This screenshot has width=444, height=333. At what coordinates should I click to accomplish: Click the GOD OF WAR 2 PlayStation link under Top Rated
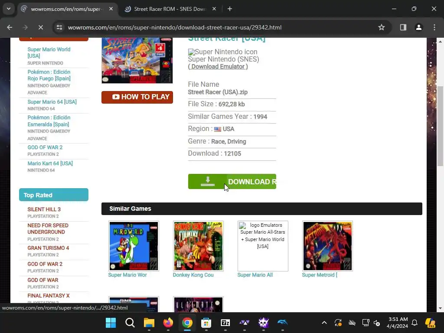(45, 264)
